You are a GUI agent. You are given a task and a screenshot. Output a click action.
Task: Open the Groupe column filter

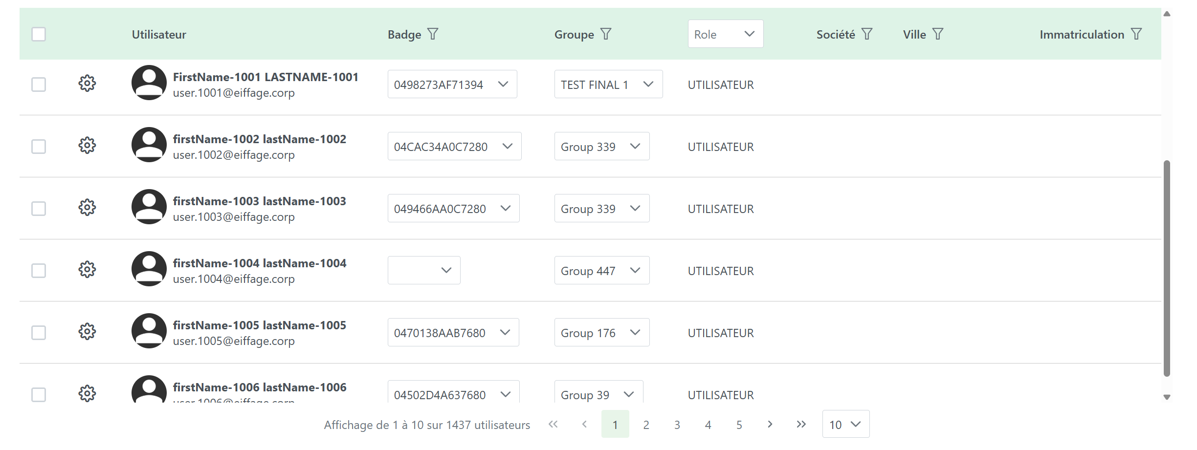pos(606,34)
